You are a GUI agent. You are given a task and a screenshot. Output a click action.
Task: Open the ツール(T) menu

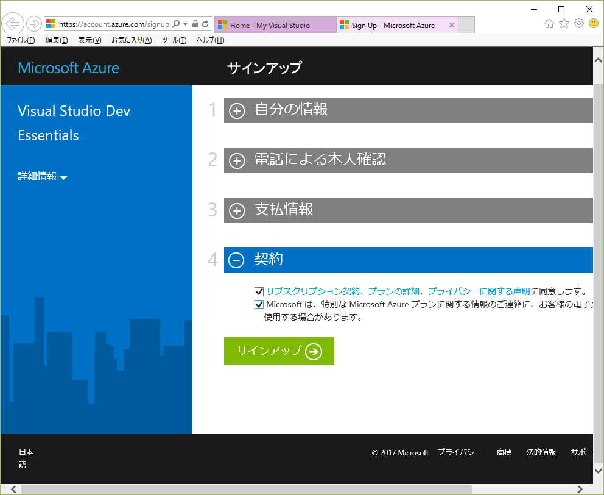[174, 40]
